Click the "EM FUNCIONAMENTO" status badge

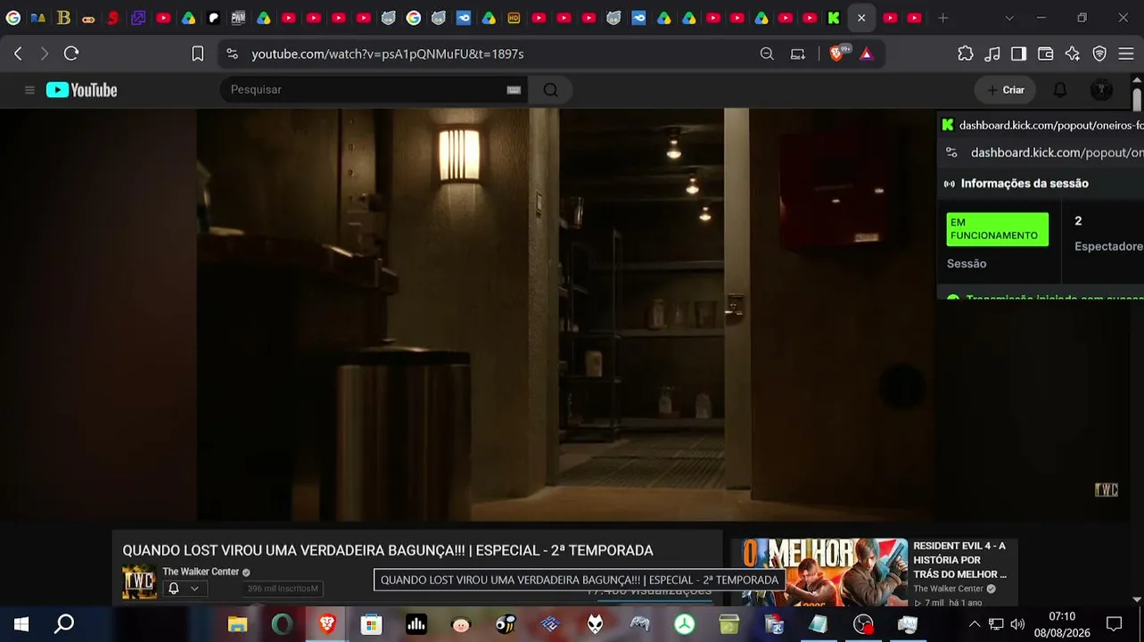[x=997, y=229]
